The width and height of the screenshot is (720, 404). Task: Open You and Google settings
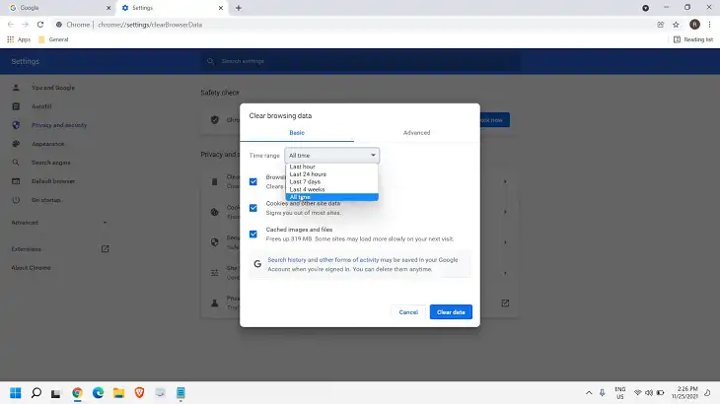pyautogui.click(x=53, y=88)
